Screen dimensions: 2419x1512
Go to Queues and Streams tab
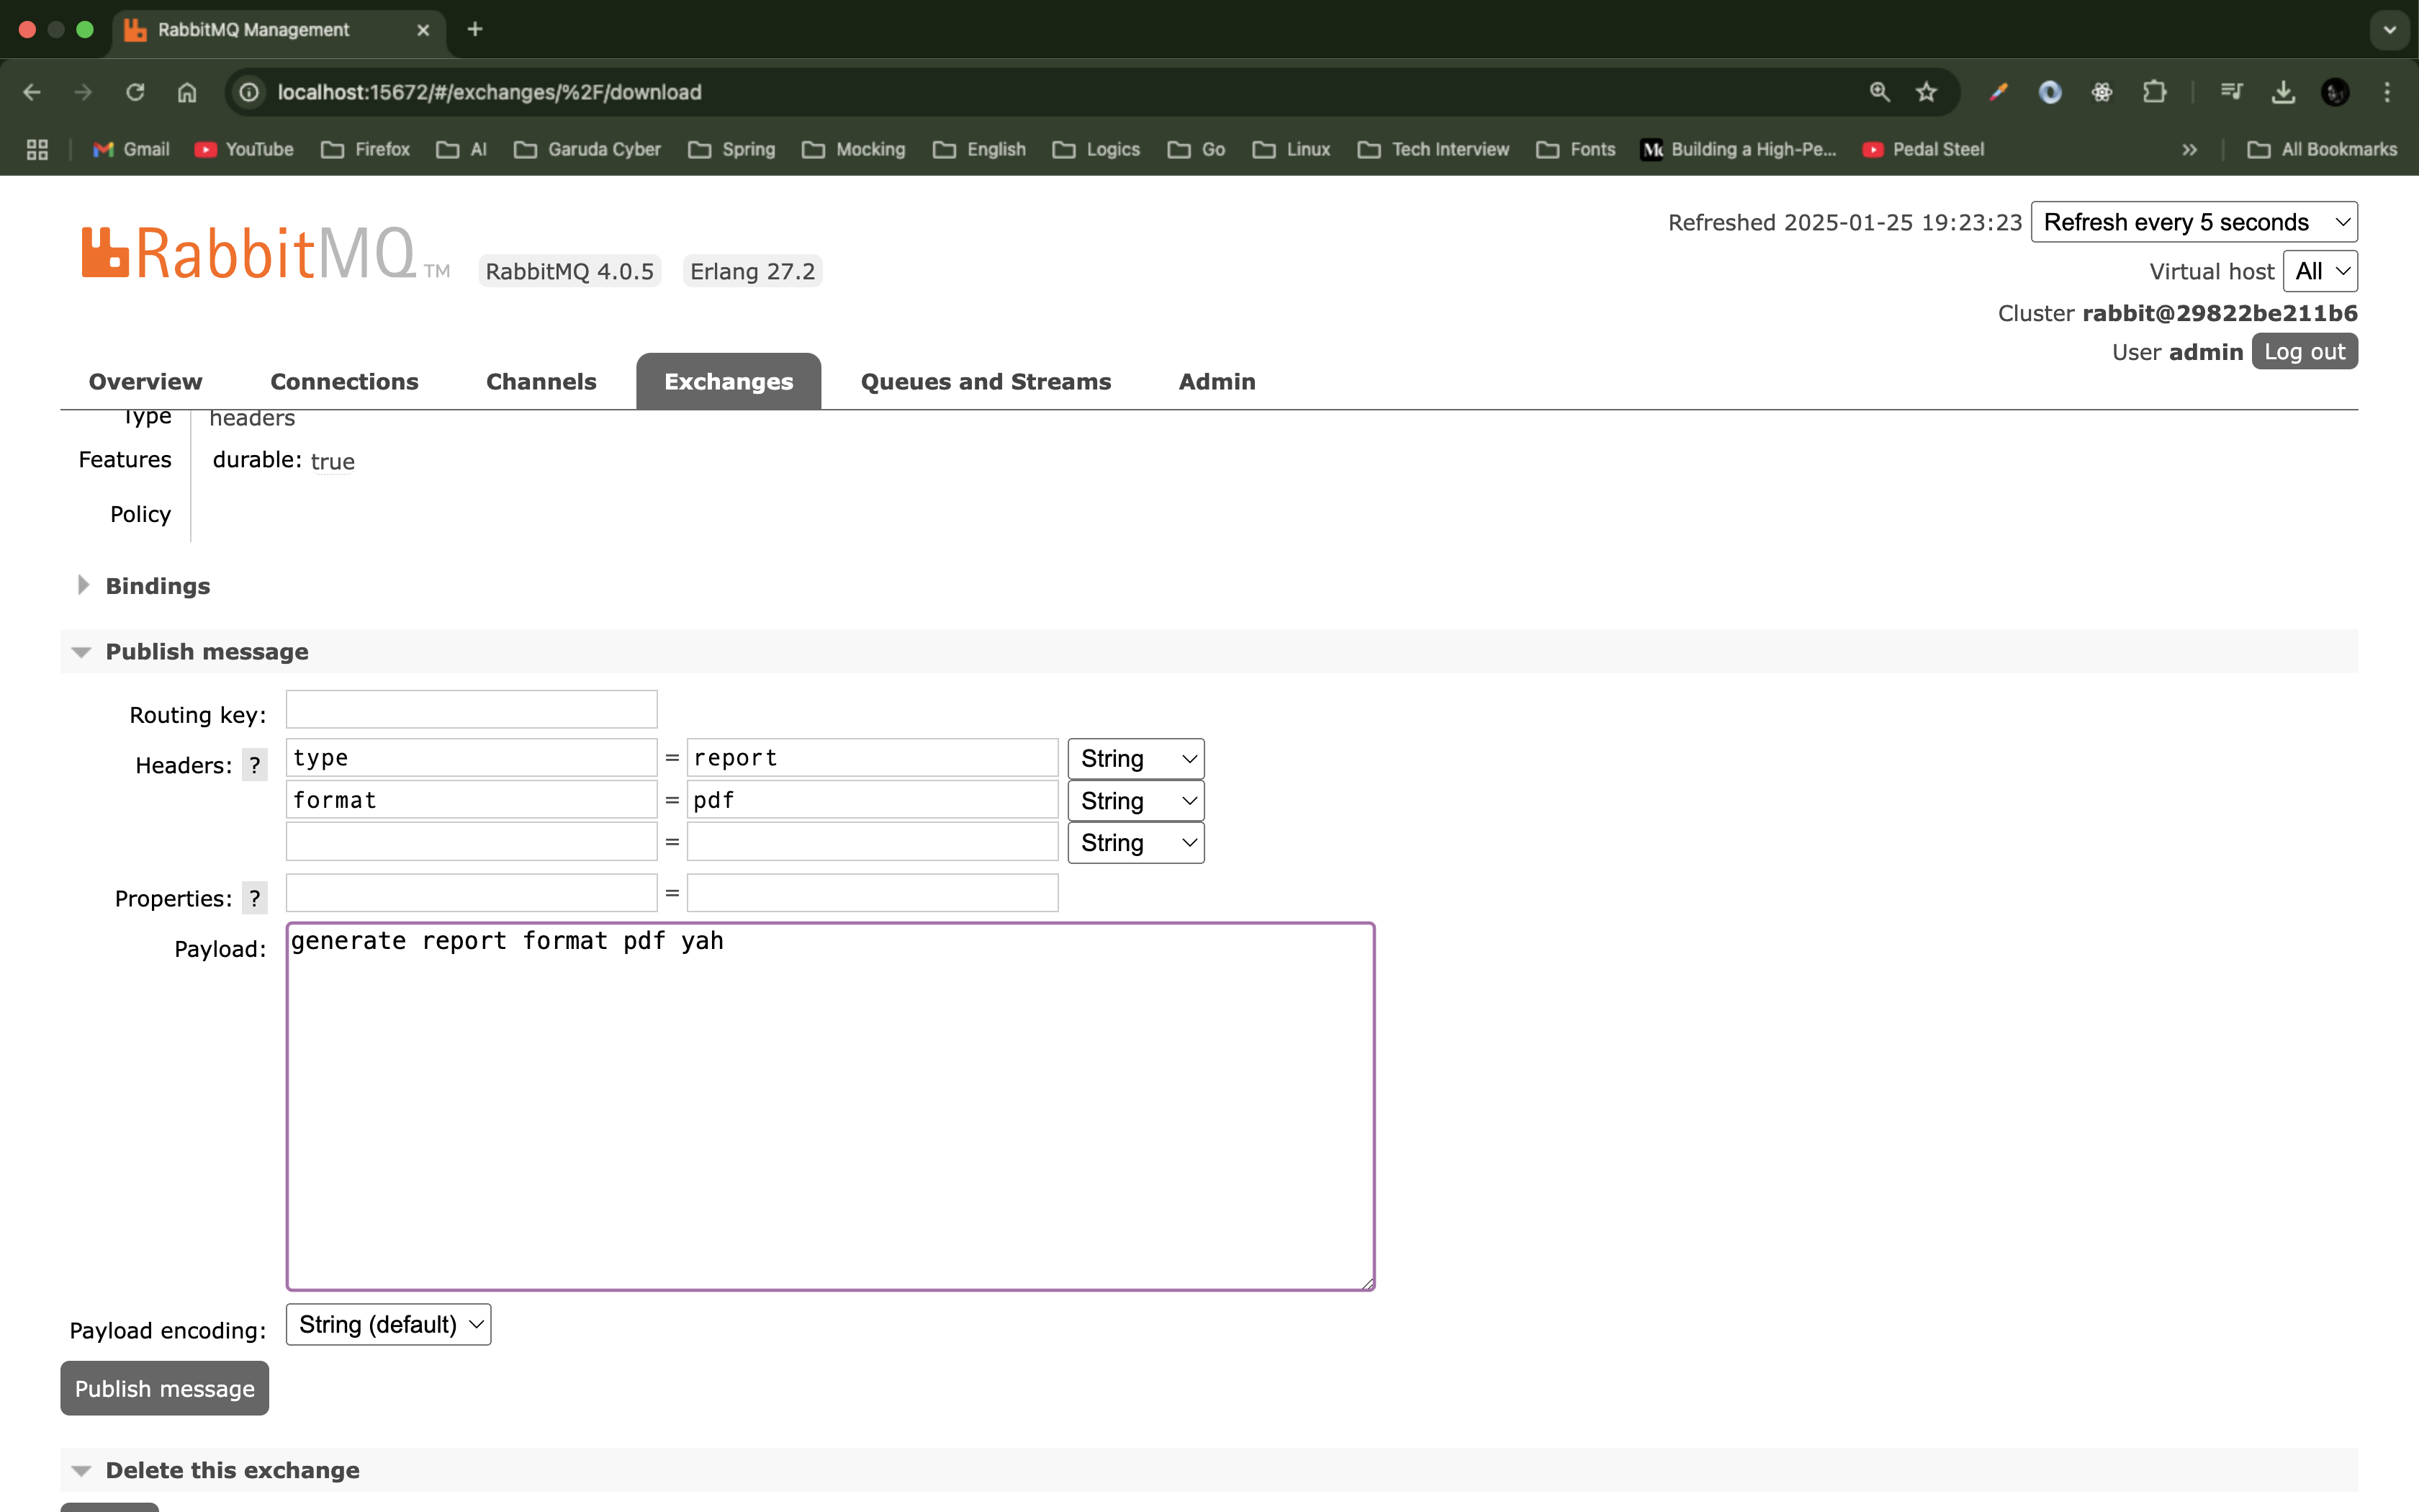[x=986, y=381]
